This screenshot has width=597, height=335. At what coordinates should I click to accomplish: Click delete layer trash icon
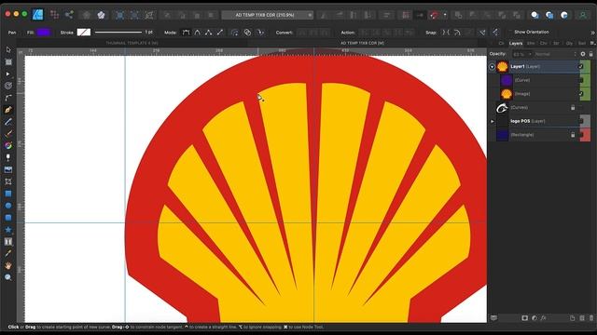590,318
